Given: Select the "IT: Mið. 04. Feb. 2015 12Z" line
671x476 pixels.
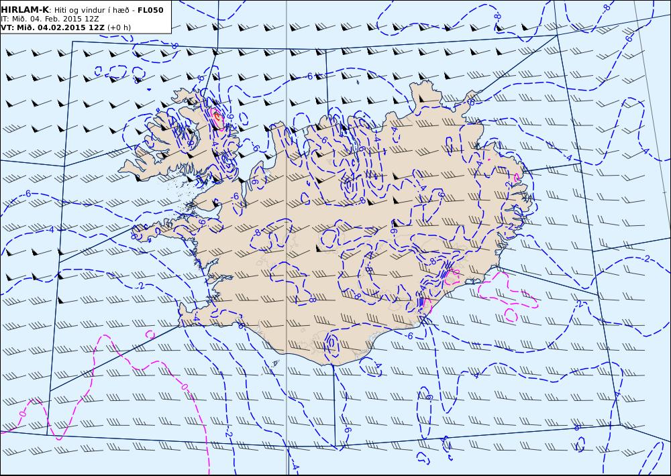Looking at the screenshot, I should (x=50, y=19).
